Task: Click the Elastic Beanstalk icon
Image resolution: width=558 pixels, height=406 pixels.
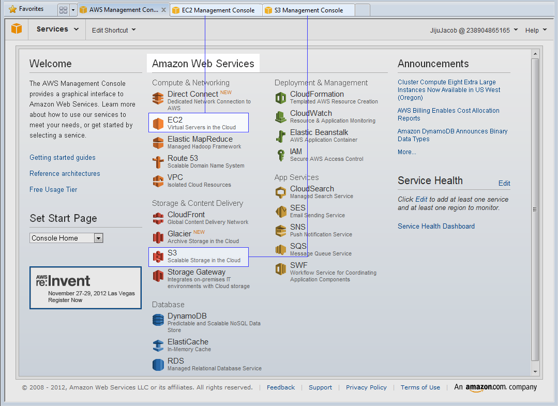Action: pos(281,136)
